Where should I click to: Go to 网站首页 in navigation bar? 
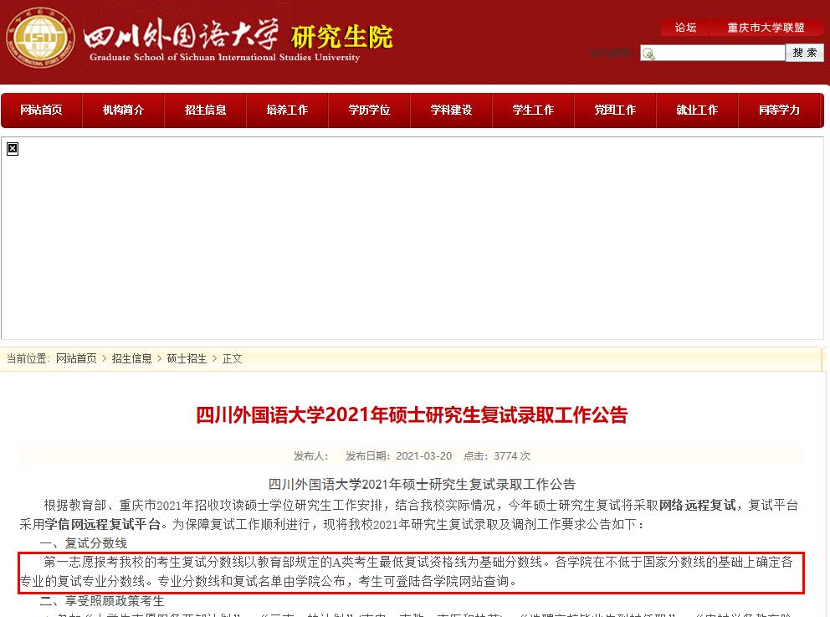point(41,111)
